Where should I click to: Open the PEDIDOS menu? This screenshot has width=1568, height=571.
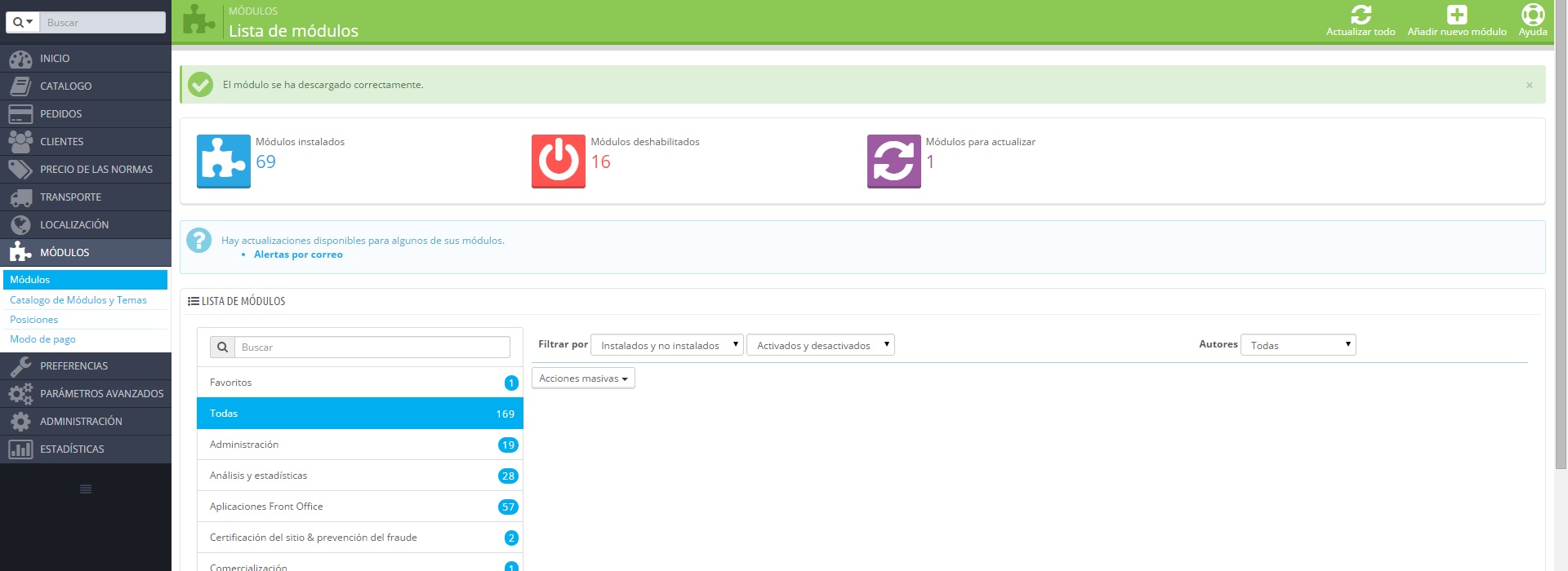click(x=86, y=114)
